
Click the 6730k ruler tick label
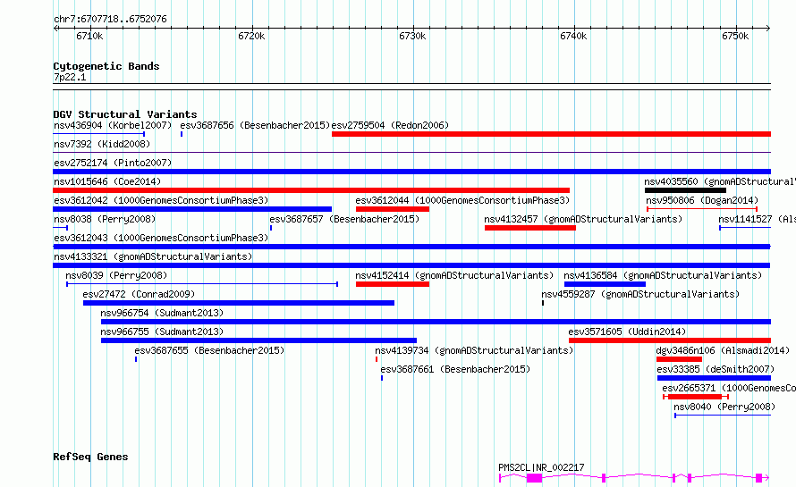coord(412,36)
